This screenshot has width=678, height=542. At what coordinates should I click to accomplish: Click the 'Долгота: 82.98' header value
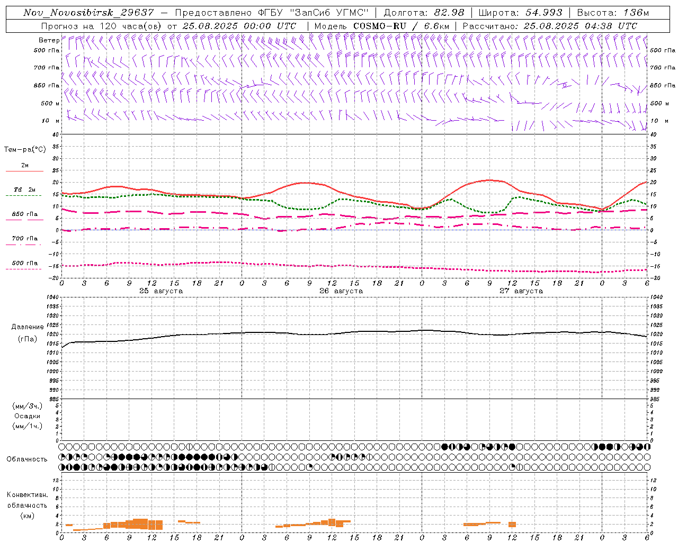(x=424, y=13)
